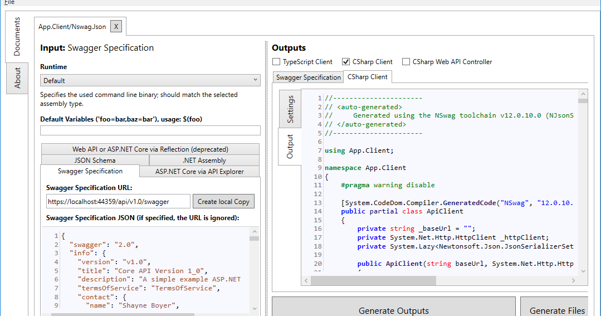The image size is (601, 316).
Task: Select the vertical Output tab
Action: [290, 147]
